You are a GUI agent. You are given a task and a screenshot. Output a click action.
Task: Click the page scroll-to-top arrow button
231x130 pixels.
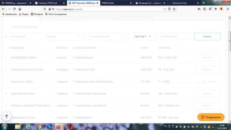6,117
